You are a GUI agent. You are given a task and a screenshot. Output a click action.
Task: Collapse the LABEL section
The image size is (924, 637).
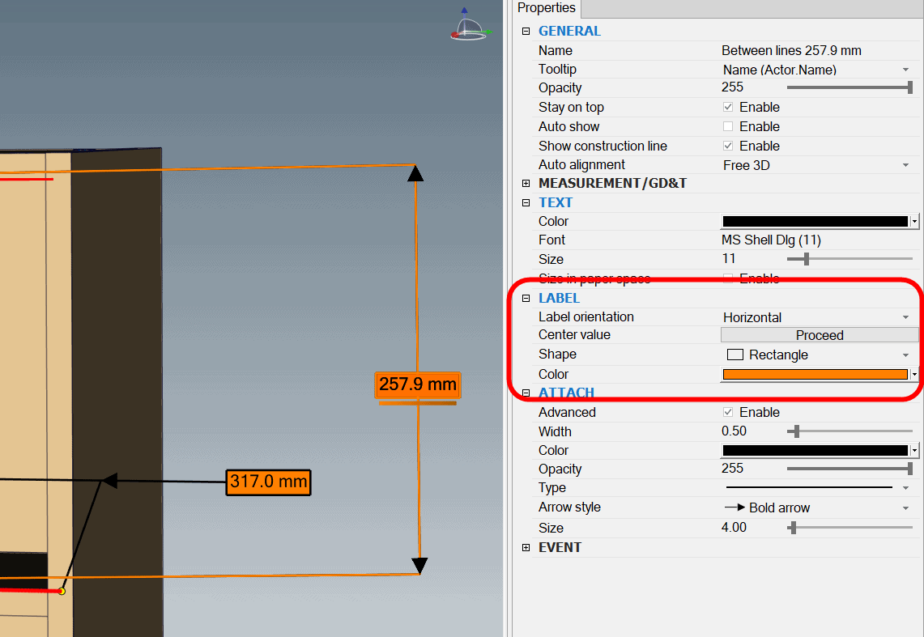tap(526, 299)
